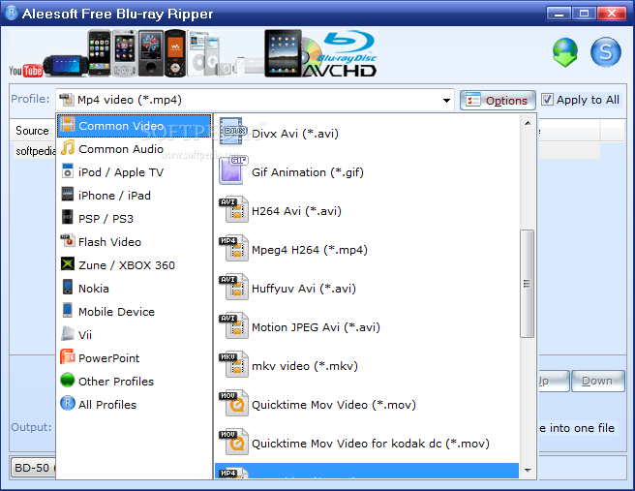The image size is (635, 491).
Task: Choose the Vii category
Action: click(134, 335)
